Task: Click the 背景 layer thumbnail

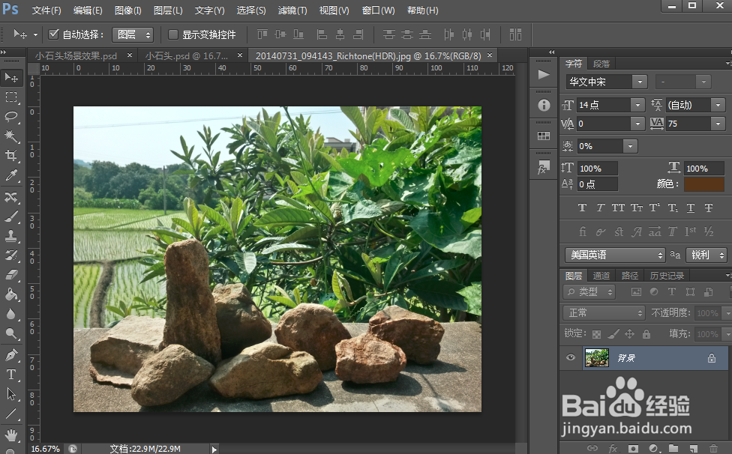Action: (596, 357)
